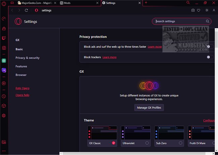Viewport: 218px width, 155px height.
Task: Click in the Search settings field
Action: click(x=181, y=21)
